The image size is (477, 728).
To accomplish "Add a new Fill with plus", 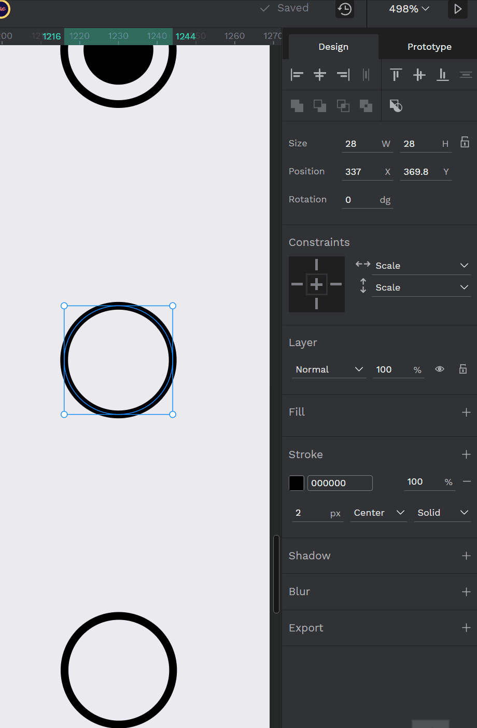I will [x=466, y=412].
